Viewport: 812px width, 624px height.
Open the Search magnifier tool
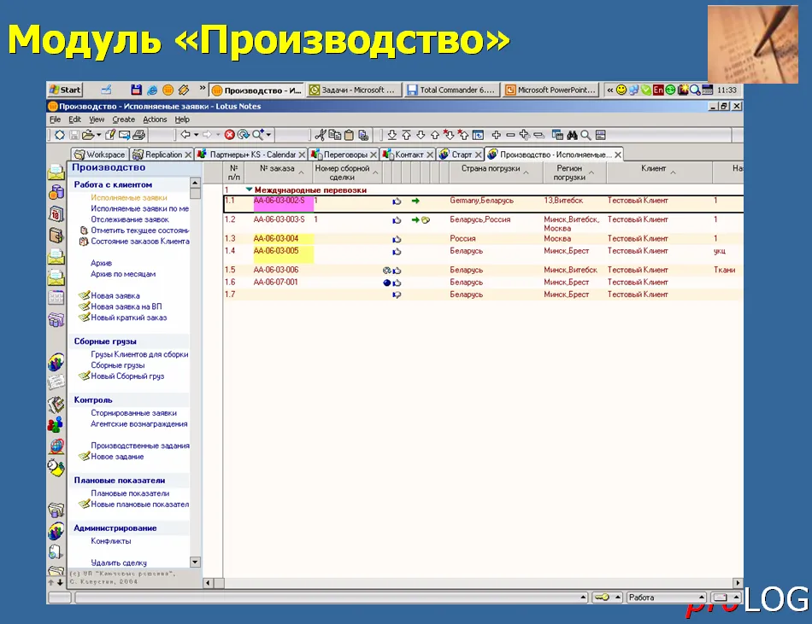pos(257,133)
